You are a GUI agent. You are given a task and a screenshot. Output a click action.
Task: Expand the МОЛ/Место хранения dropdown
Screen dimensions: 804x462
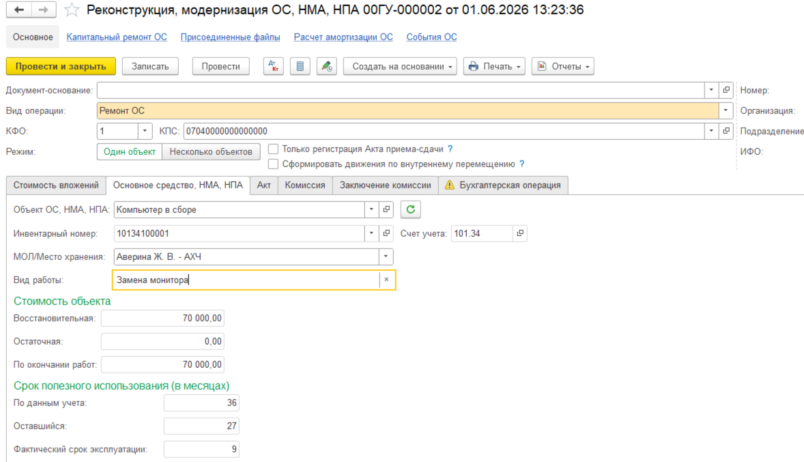(386, 257)
